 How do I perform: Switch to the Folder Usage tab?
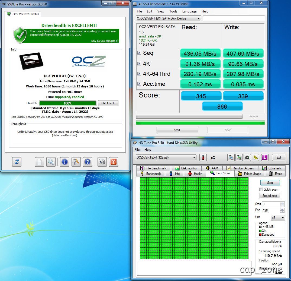click(250, 174)
